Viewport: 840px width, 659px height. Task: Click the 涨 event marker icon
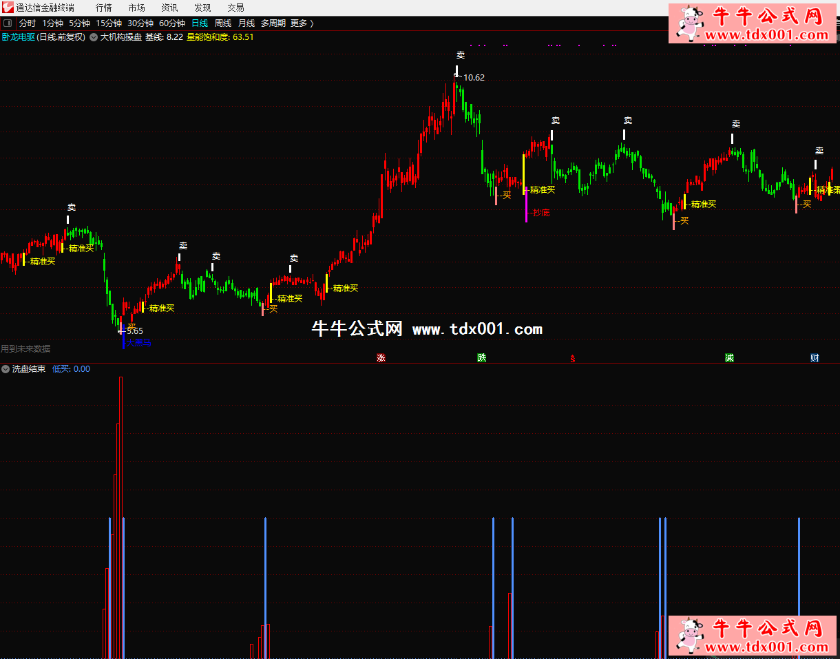tap(380, 357)
